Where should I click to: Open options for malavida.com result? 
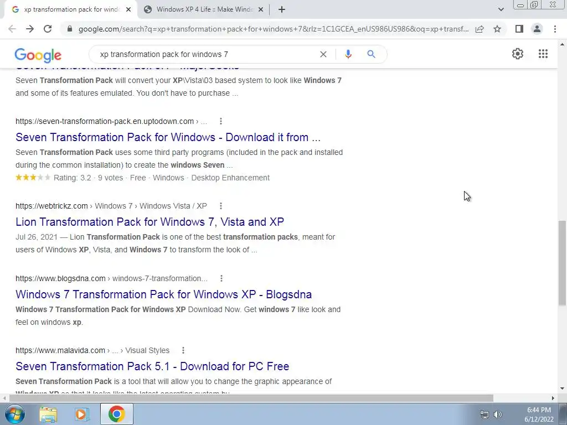183,350
